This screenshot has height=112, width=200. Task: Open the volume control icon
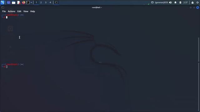(x=170, y=2)
